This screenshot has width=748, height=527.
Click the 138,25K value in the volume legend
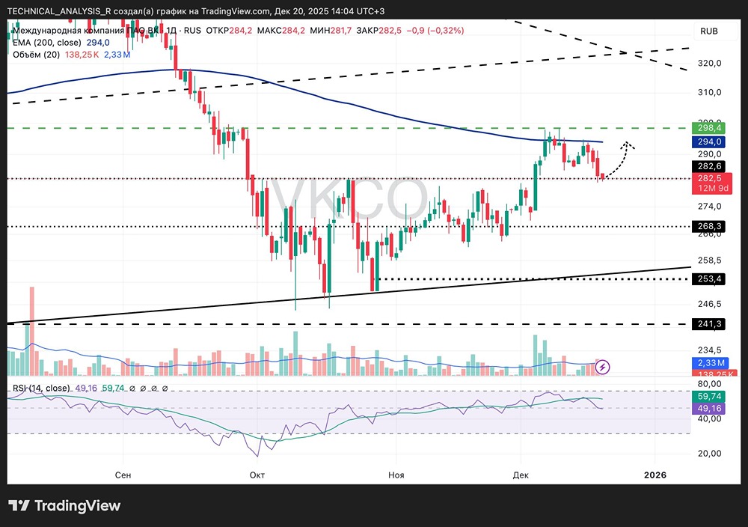coord(82,55)
